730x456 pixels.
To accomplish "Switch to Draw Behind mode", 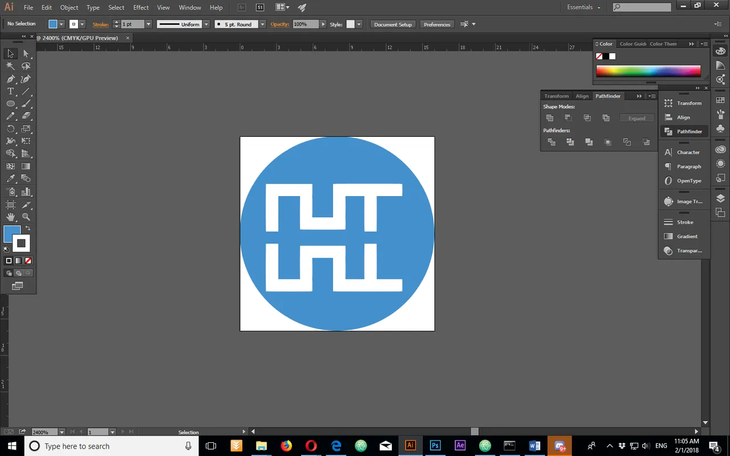I will click(x=18, y=273).
